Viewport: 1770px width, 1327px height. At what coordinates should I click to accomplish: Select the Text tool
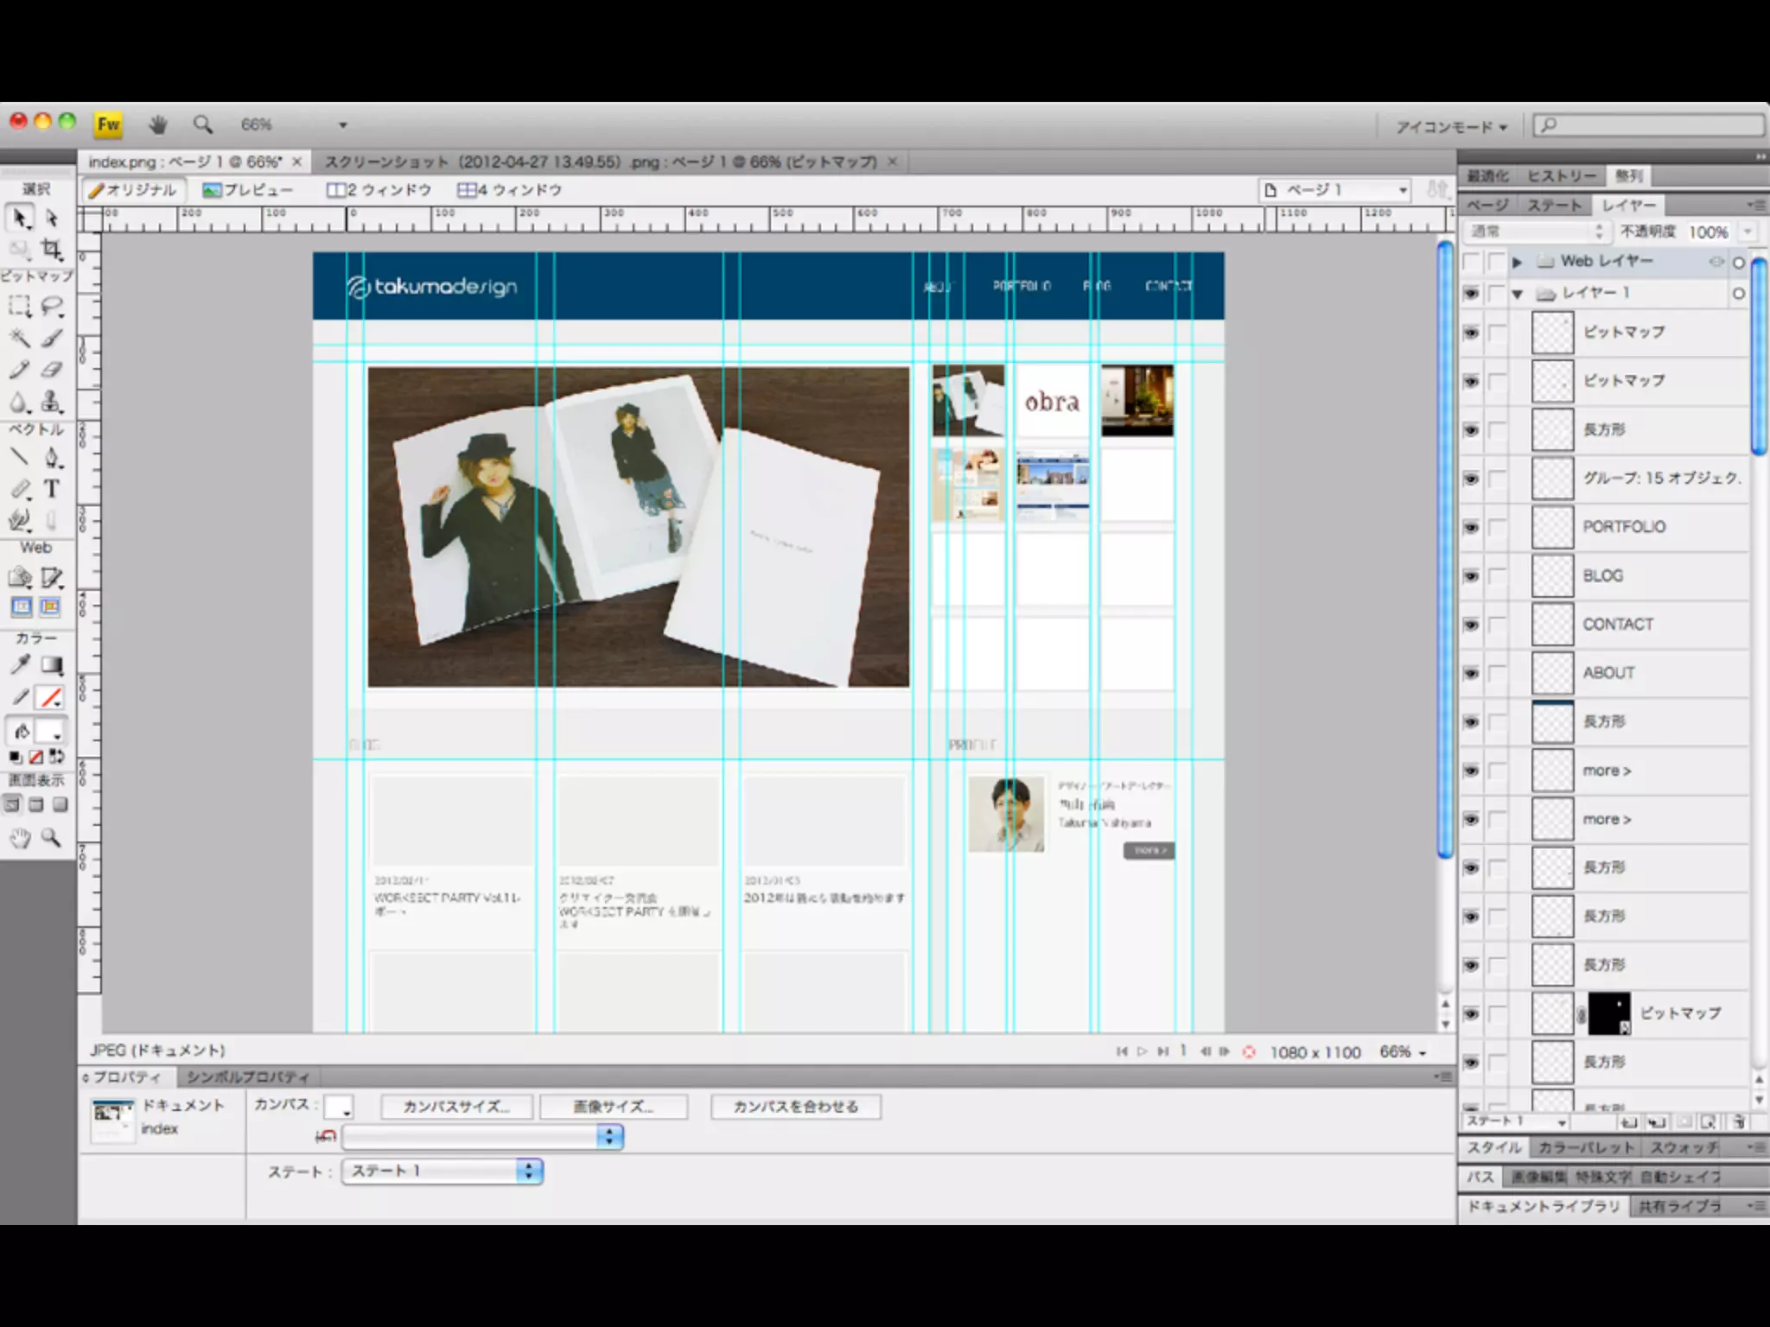tap(52, 489)
